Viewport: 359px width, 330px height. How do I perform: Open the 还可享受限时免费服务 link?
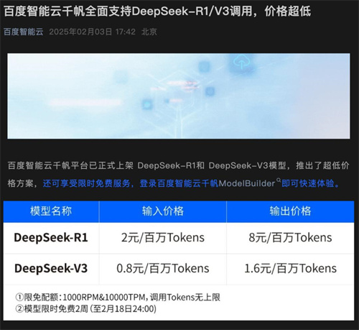tap(87, 183)
